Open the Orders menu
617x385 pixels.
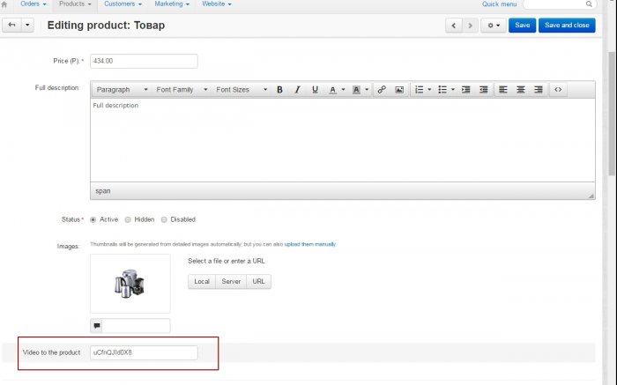(x=33, y=4)
